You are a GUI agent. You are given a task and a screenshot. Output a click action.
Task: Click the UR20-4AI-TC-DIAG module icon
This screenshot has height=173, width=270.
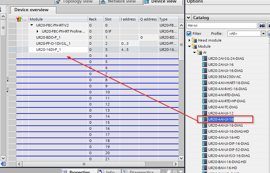click(x=204, y=107)
